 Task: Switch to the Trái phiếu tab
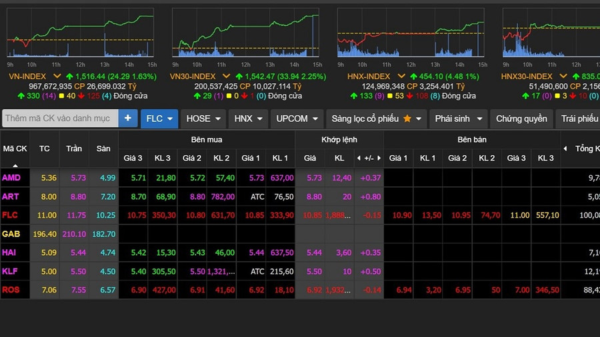[x=579, y=119]
